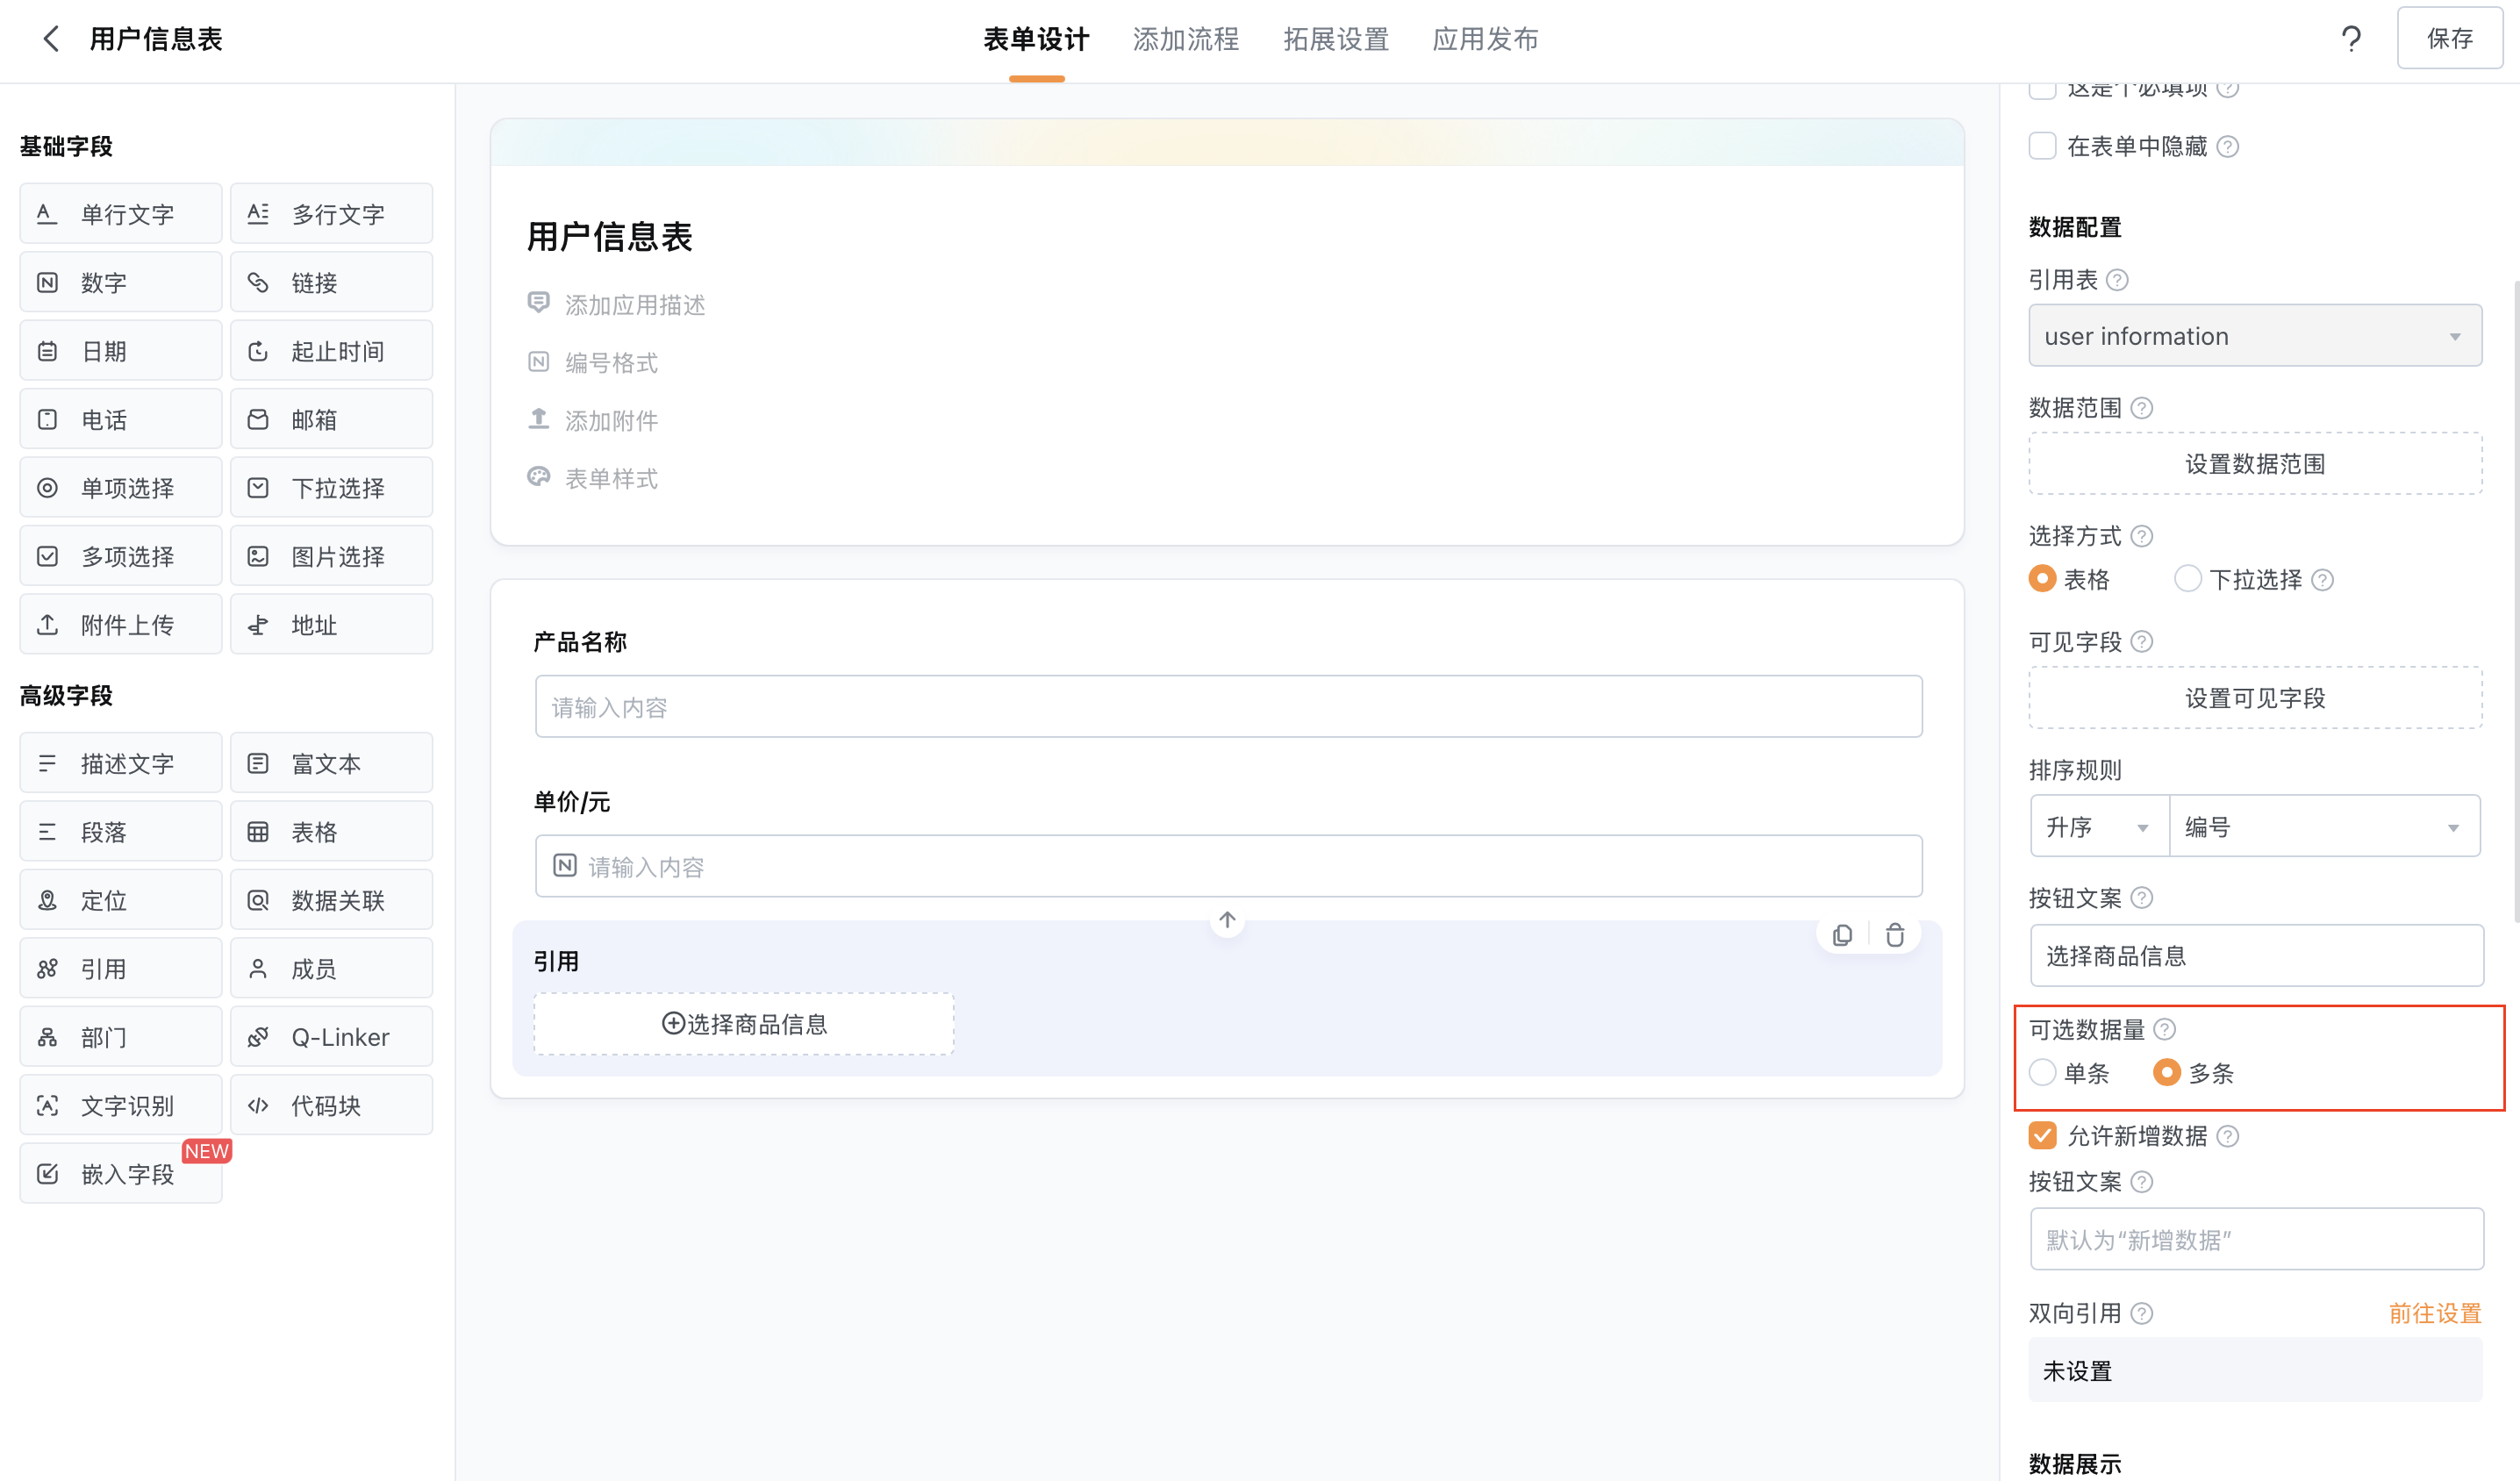Viewport: 2520px width, 1481px height.
Task: Click 添加应用描述
Action: [x=635, y=305]
